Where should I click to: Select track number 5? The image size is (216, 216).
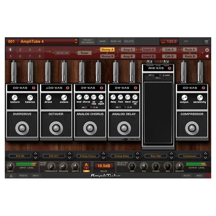click(x=10, y=56)
